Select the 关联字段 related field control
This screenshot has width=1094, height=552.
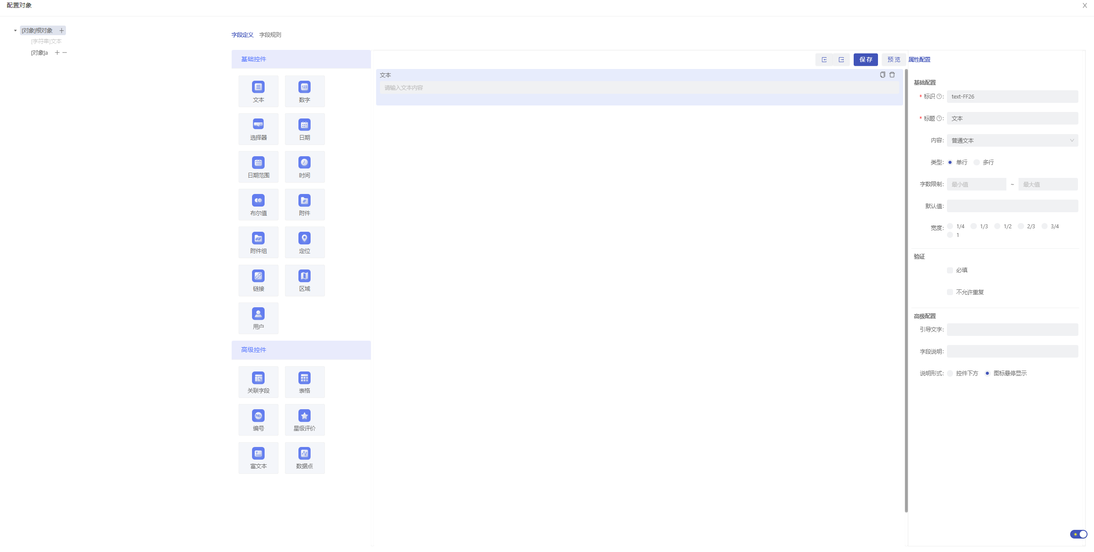(258, 382)
